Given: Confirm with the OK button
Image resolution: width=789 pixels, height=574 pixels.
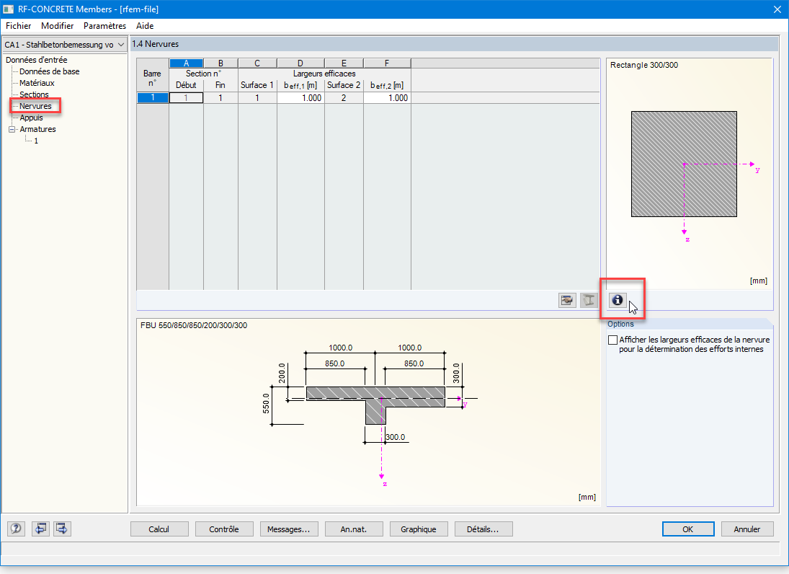Looking at the screenshot, I should coord(688,529).
